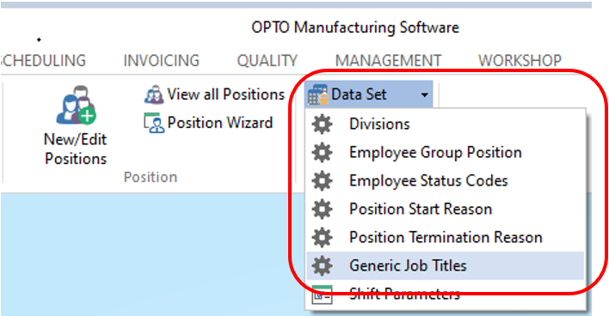Switch to the INVOICING tab
Image resolution: width=609 pixels, height=316 pixels.
(161, 60)
